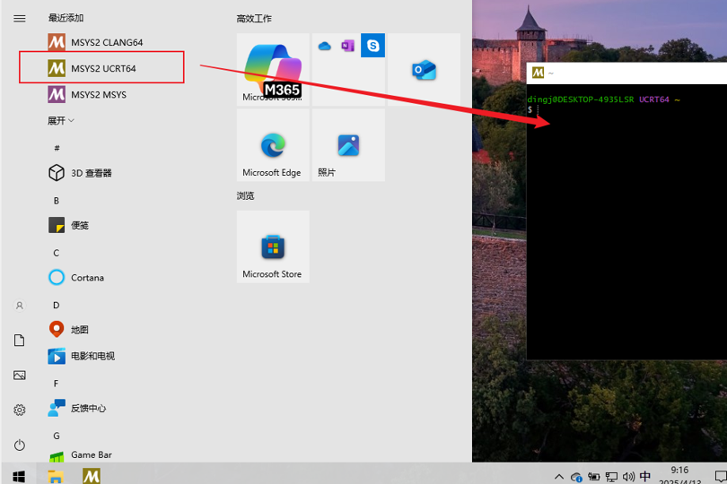
Task: Launch the 照片 (Photos) tile
Action: pos(348,145)
